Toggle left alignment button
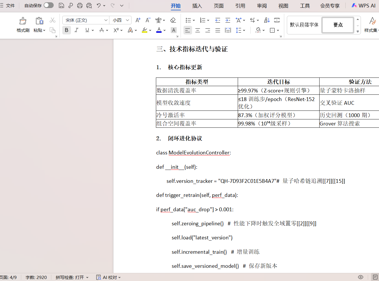This screenshot has width=379, height=281. click(187, 30)
